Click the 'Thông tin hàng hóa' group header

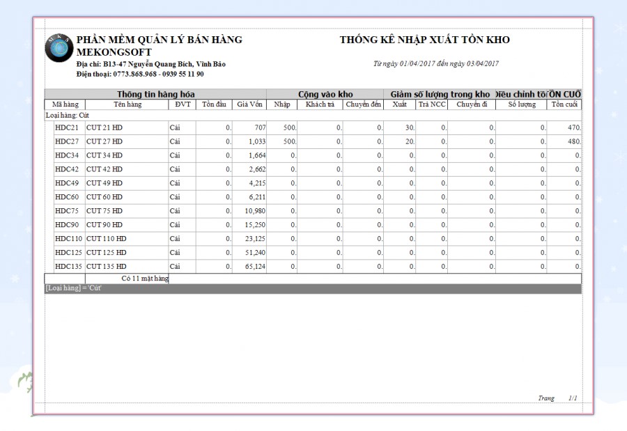pyautogui.click(x=155, y=95)
